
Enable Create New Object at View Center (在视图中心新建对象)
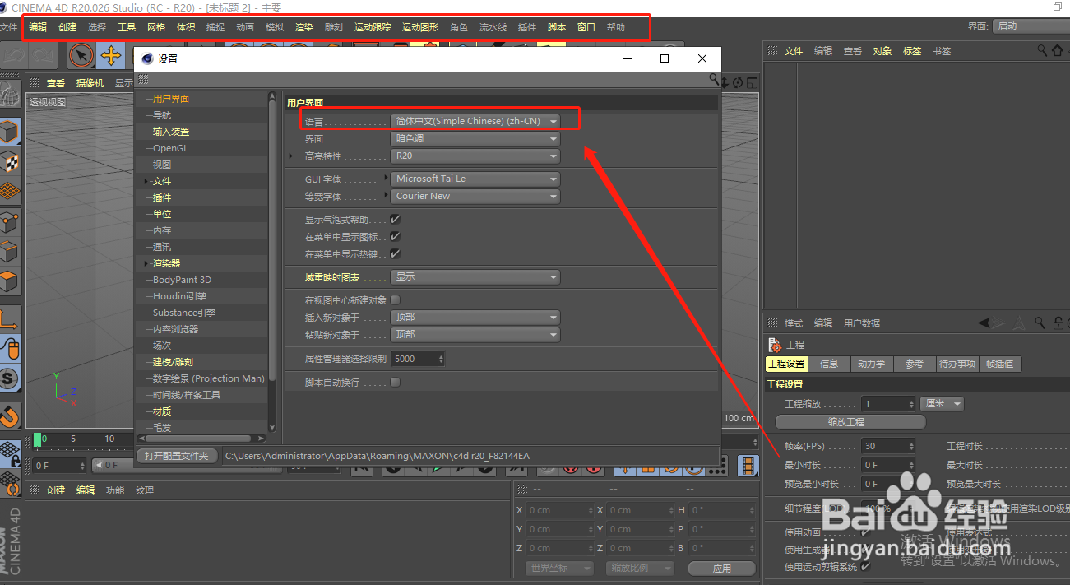tap(395, 299)
